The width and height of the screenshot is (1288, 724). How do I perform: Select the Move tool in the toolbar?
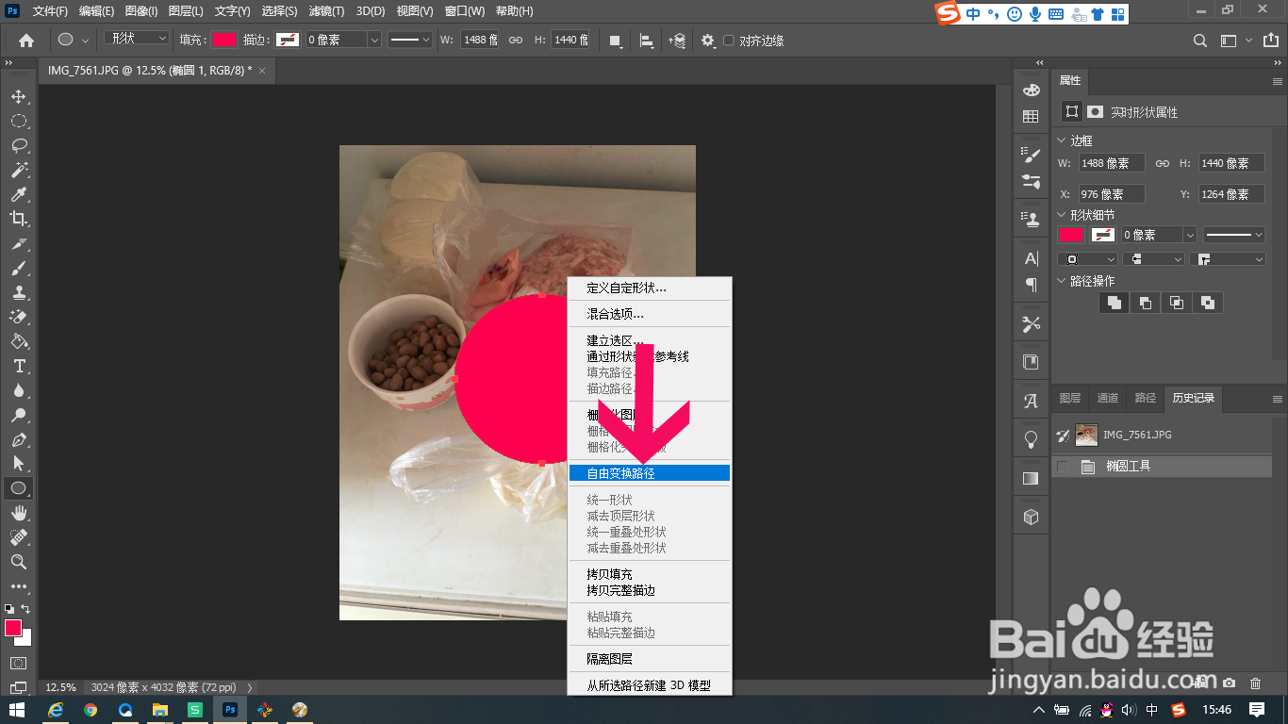(x=19, y=96)
